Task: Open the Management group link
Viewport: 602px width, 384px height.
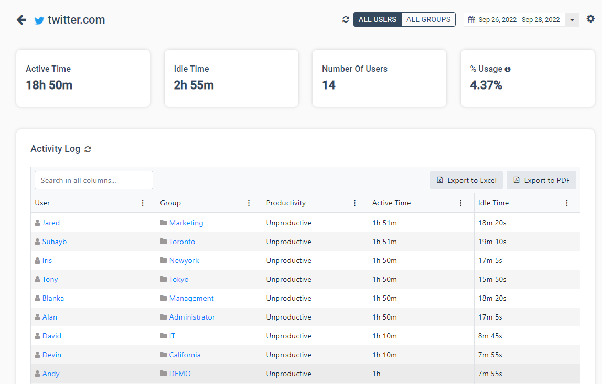Action: click(191, 298)
